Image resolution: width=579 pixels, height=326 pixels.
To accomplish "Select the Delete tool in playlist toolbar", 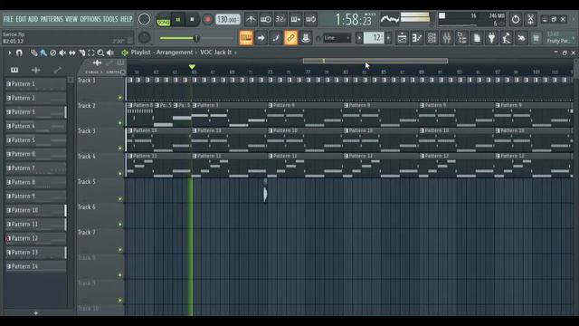I will click(x=53, y=53).
